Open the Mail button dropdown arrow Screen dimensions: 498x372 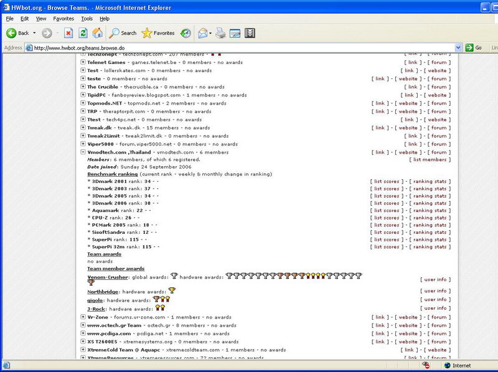(210, 33)
